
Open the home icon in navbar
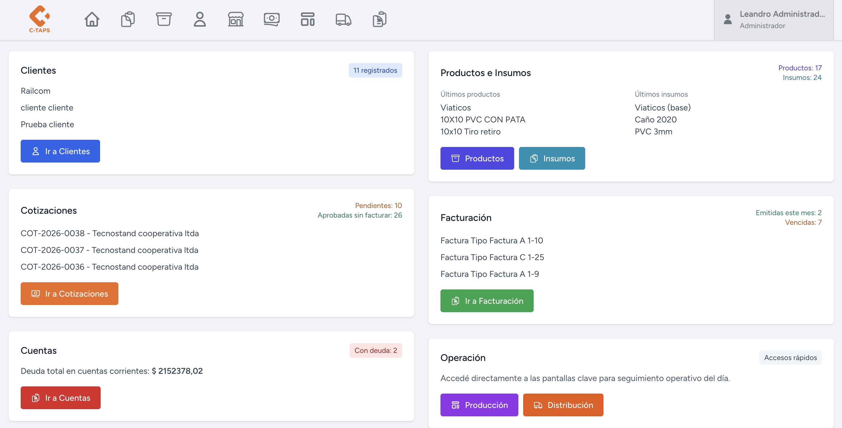[92, 19]
